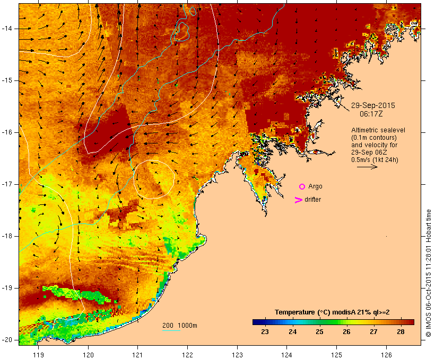Image resolution: width=435 pixels, height=360 pixels.
Task: Click the color bar value 28
Action: tap(401, 332)
